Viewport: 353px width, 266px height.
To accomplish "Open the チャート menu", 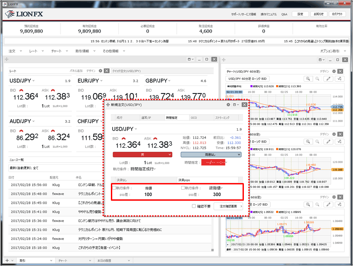I will 60,51.
